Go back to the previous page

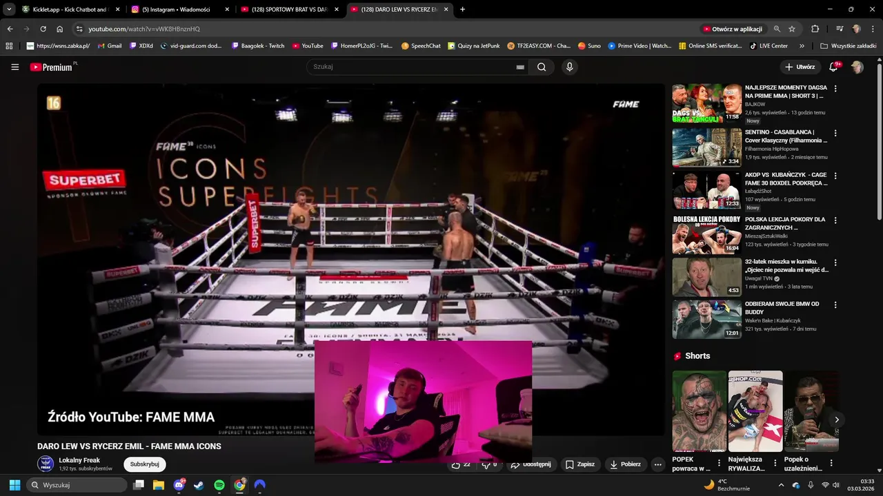10,29
